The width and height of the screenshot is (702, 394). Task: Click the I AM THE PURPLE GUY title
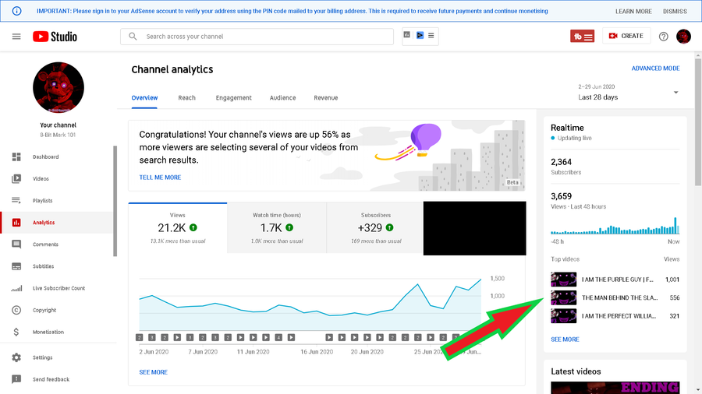[x=618, y=280]
